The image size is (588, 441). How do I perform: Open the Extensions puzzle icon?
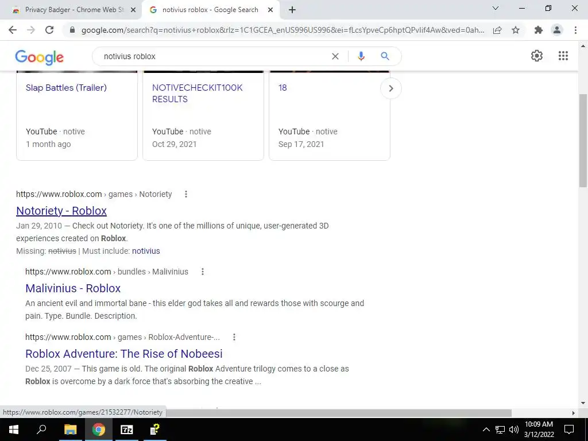(539, 30)
